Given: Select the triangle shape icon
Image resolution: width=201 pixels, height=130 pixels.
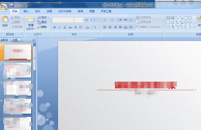Looking at the screenshot, I should [173, 22].
